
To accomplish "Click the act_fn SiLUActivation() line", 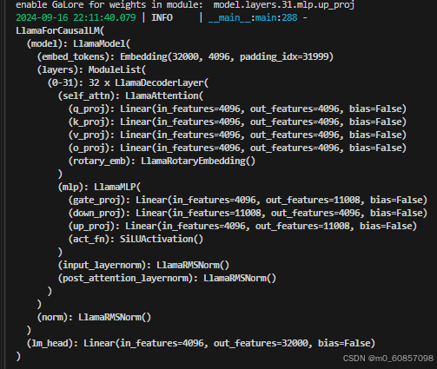I will coord(136,239).
